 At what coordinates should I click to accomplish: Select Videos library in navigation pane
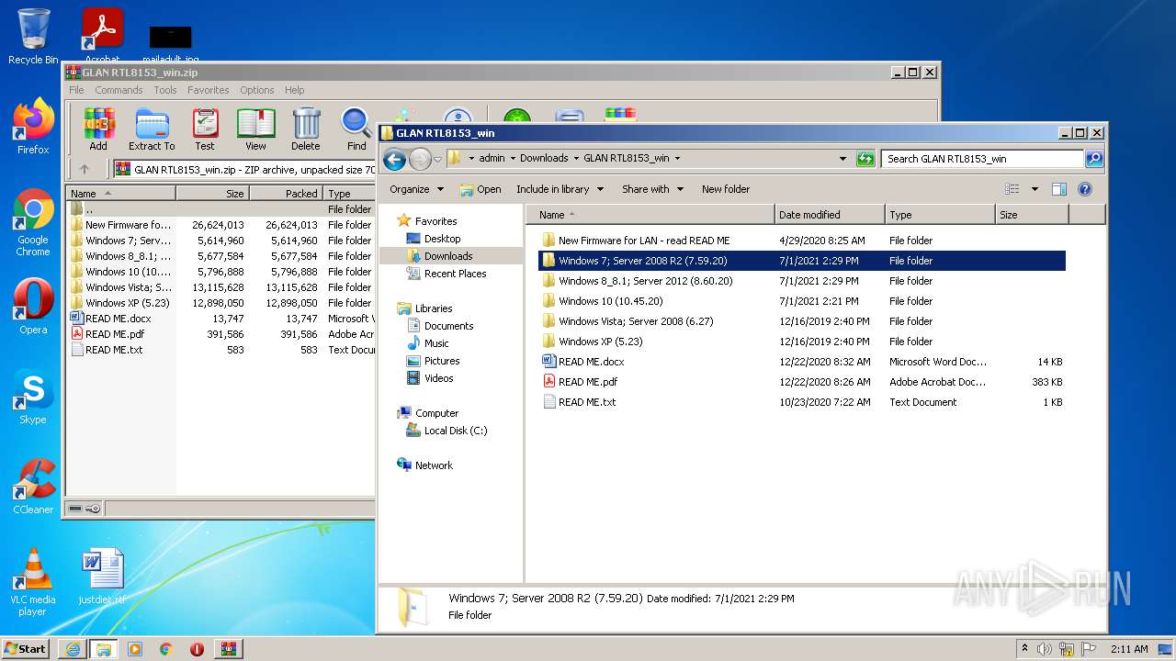pyautogui.click(x=438, y=378)
